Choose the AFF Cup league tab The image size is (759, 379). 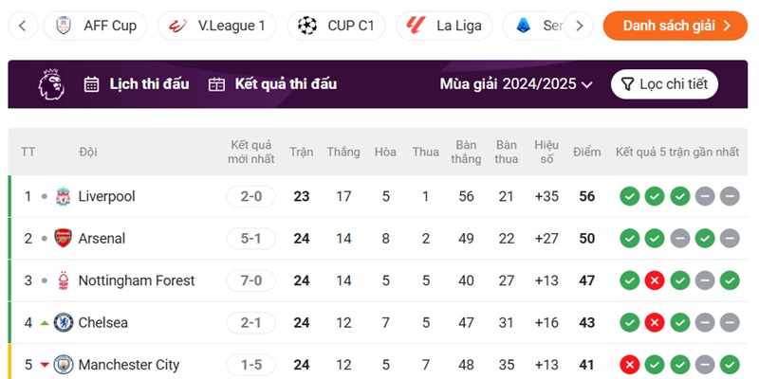click(x=95, y=26)
